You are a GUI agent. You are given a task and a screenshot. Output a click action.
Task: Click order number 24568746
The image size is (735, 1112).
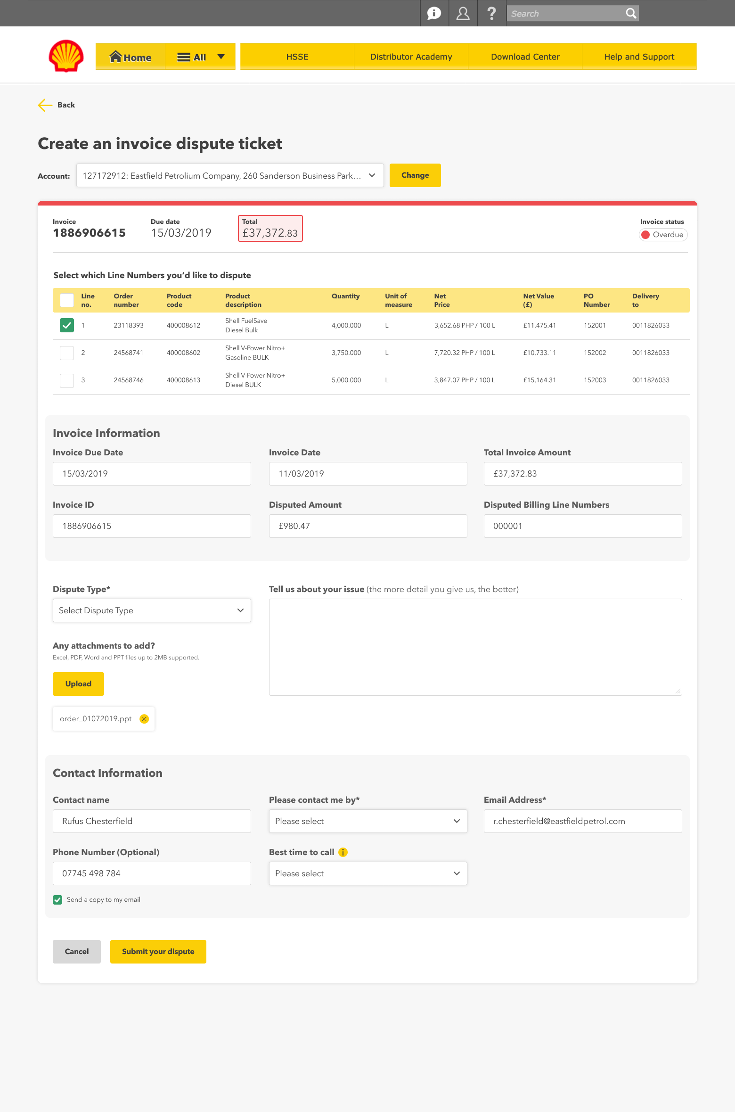pos(129,380)
